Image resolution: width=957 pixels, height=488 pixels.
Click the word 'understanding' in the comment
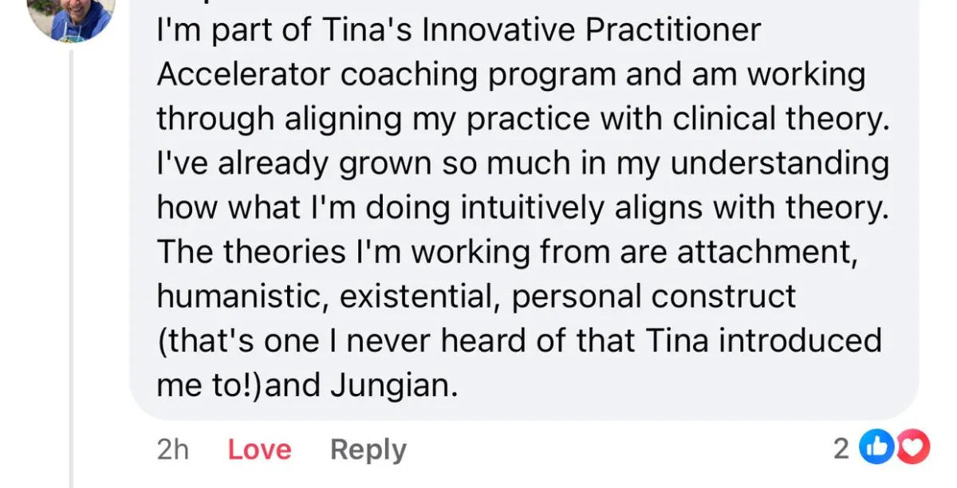coord(779,163)
